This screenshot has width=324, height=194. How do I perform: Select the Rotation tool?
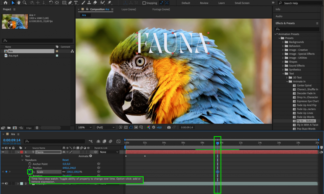tap(51, 3)
